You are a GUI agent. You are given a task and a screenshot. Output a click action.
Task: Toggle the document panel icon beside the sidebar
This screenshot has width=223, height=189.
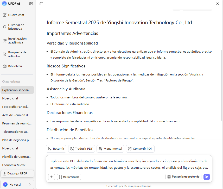tap(41, 4)
